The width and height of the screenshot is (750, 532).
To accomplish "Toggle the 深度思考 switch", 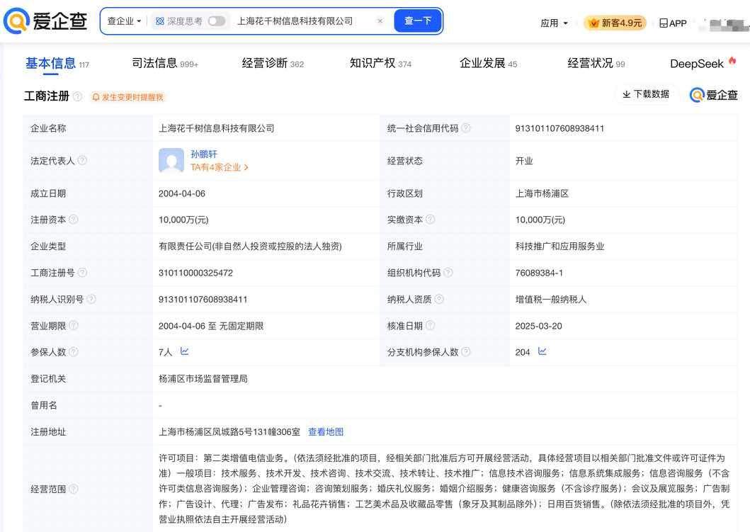I will click(216, 21).
